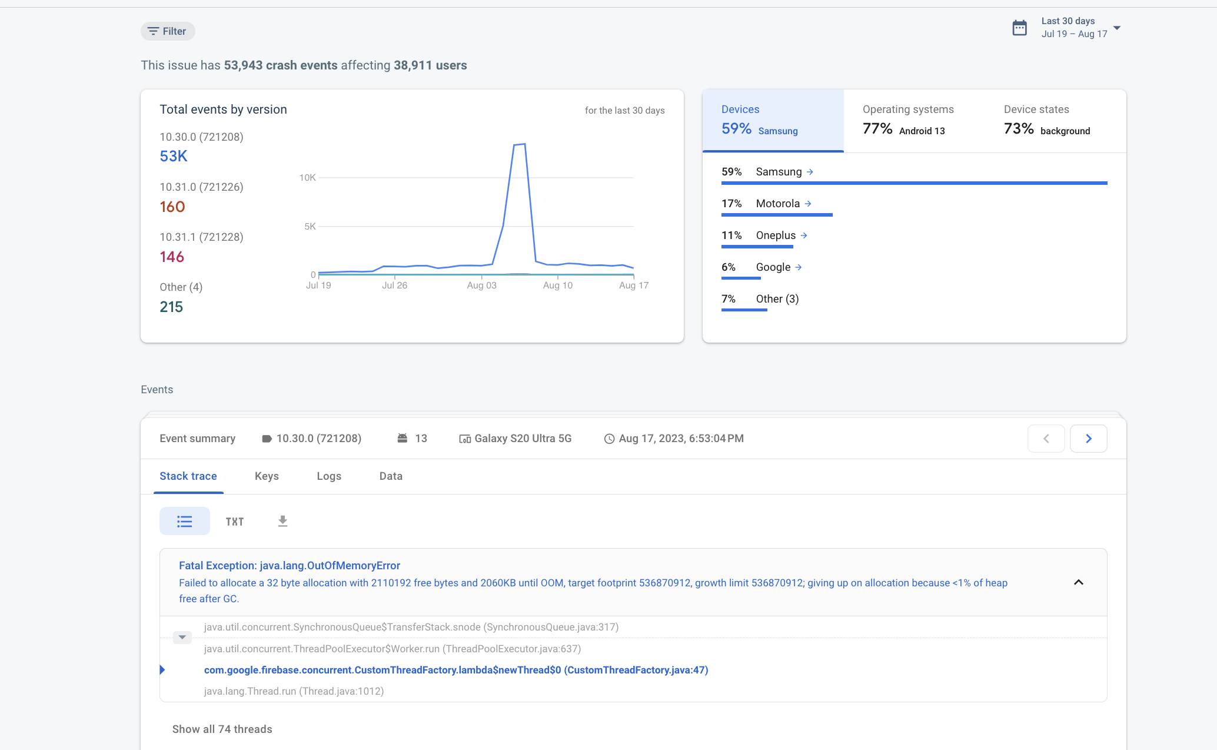Click the CustomThreadFactory stack frame link
The width and height of the screenshot is (1217, 750).
click(x=455, y=670)
